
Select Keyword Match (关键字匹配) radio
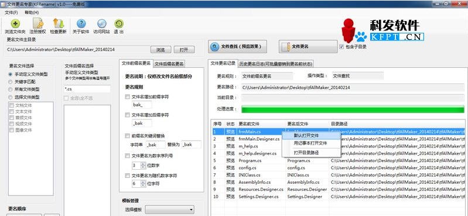[11, 81]
